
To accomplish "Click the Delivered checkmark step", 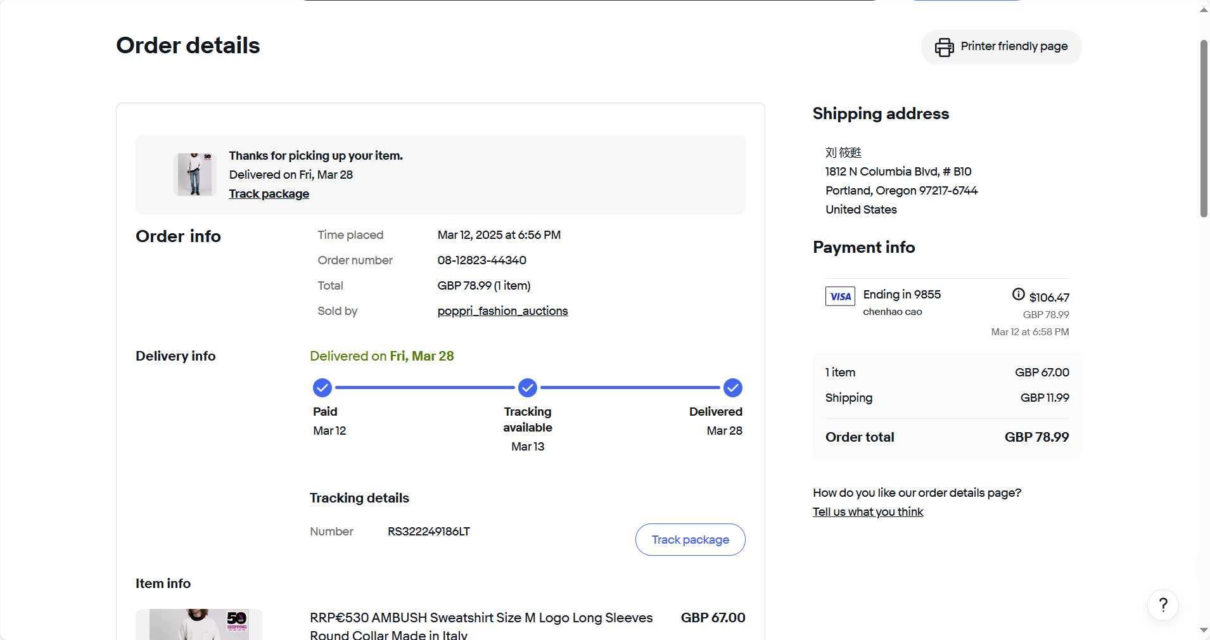I will point(732,387).
